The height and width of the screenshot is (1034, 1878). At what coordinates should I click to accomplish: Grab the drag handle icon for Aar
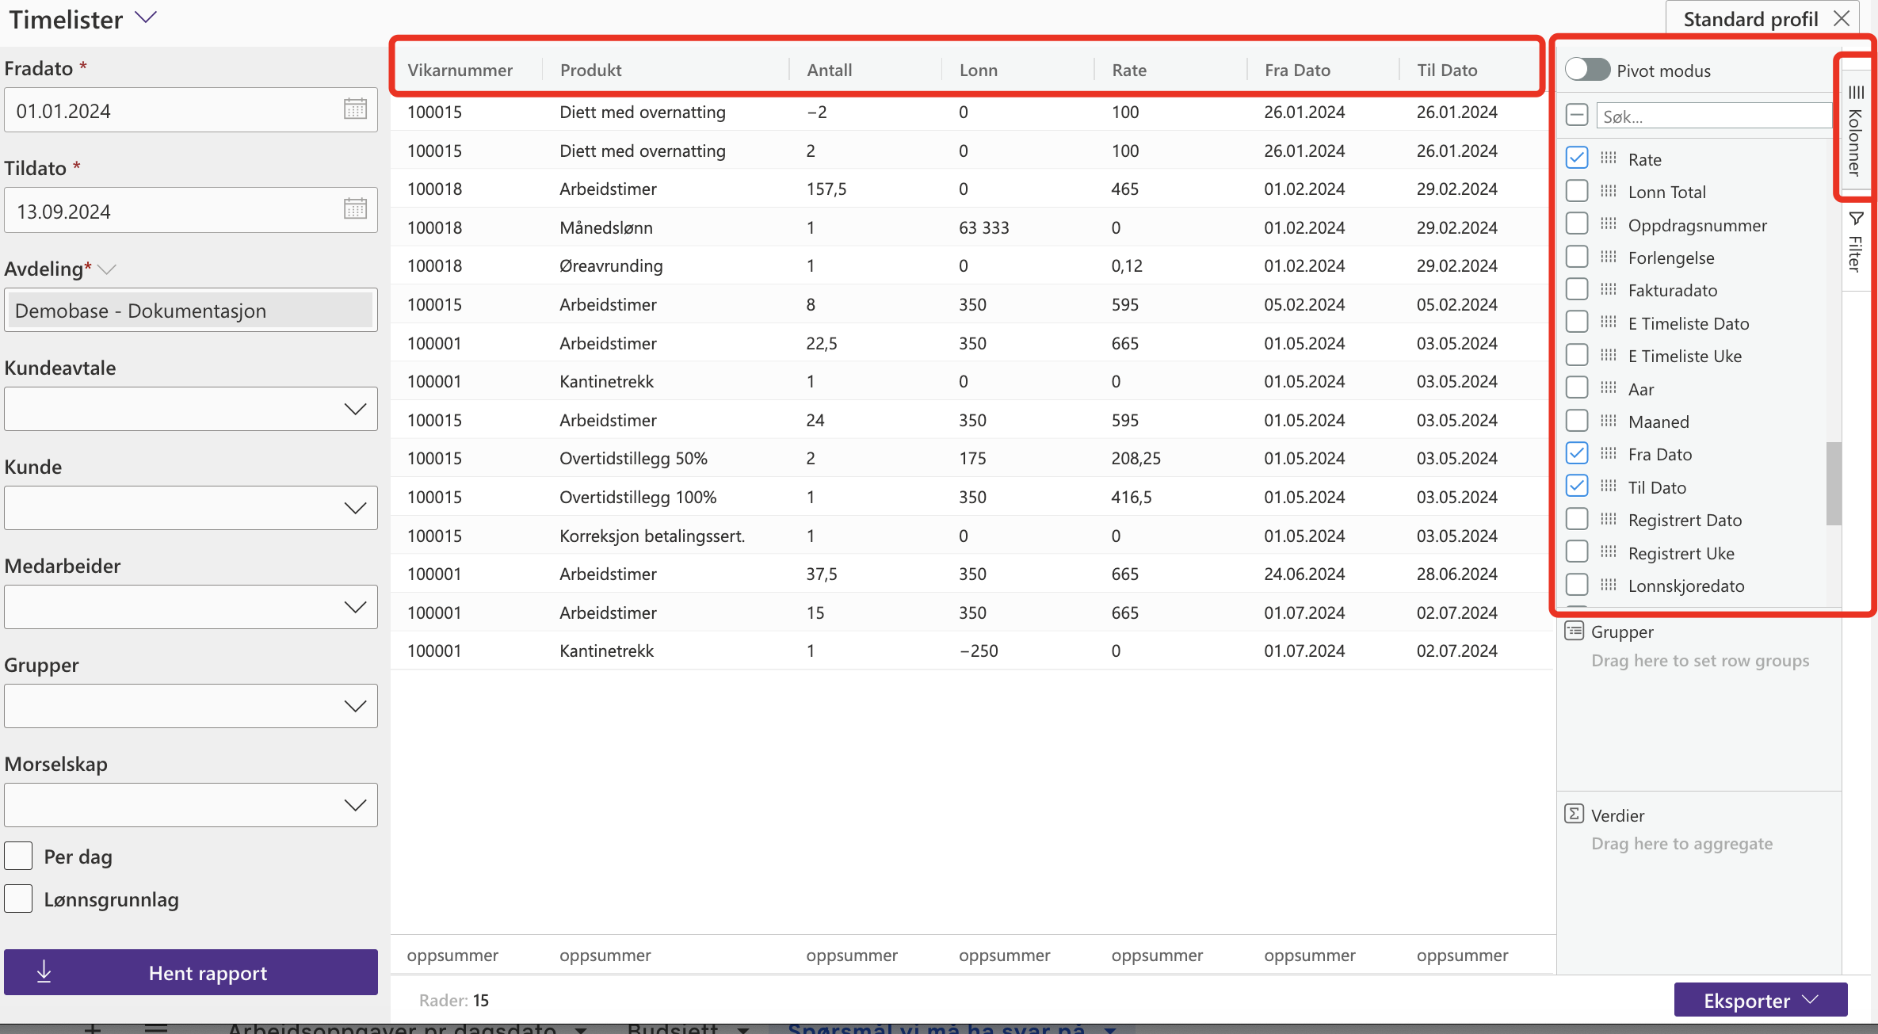[1608, 388]
